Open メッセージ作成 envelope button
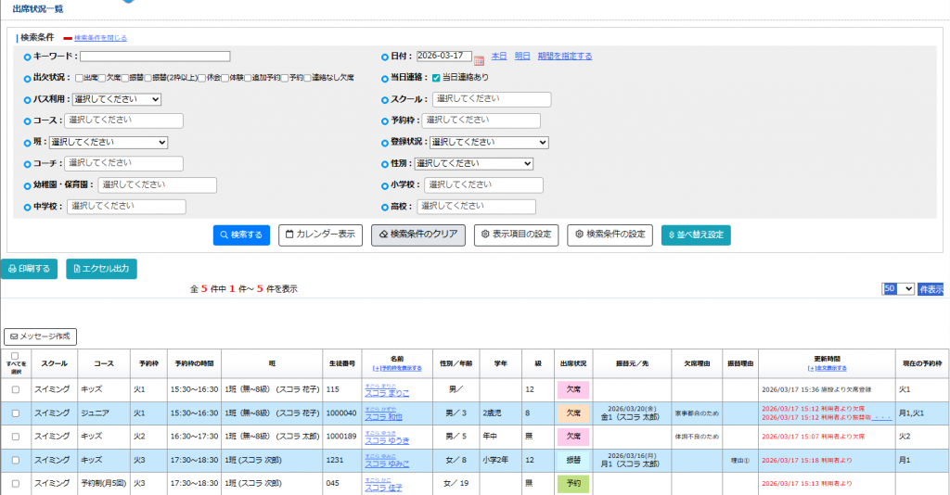This screenshot has height=495, width=950. [x=40, y=336]
